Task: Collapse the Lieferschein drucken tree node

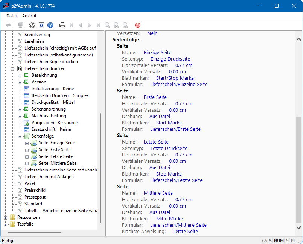Action: [x=12, y=69]
